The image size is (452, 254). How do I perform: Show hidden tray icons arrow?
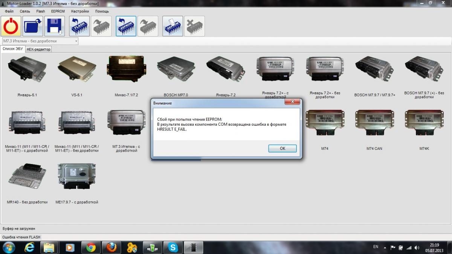[x=385, y=247]
